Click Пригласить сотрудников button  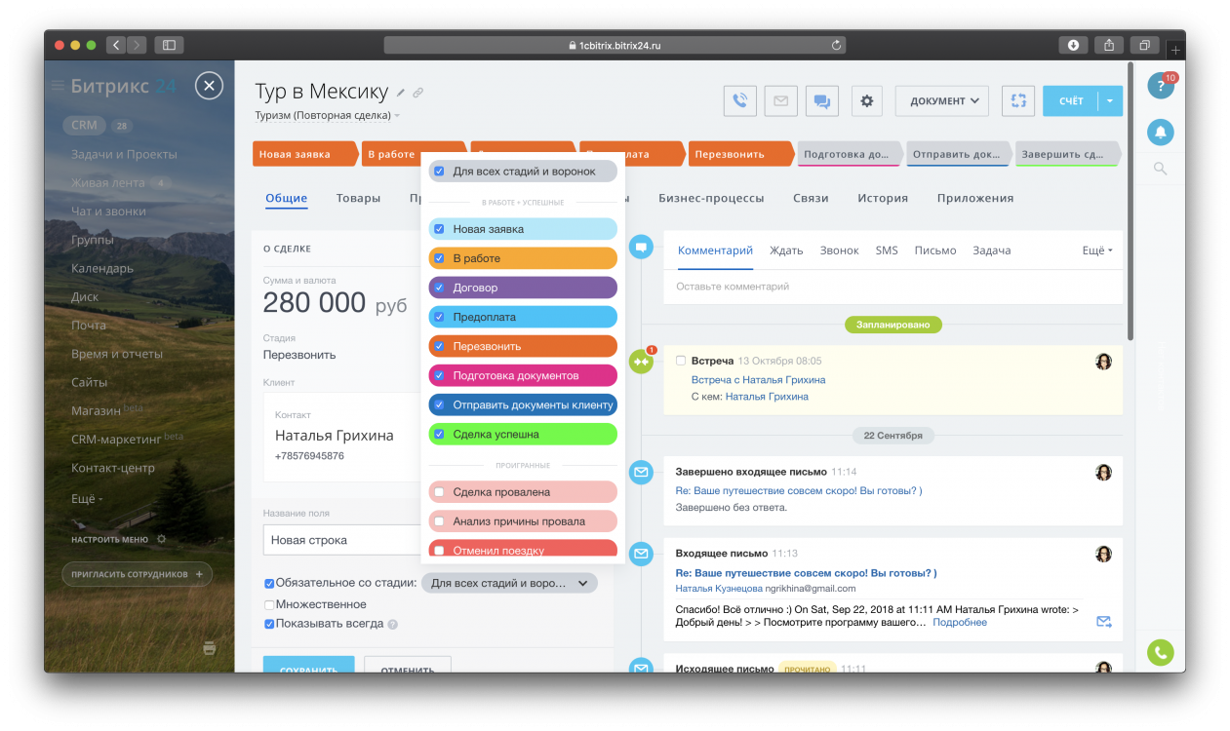tap(137, 574)
